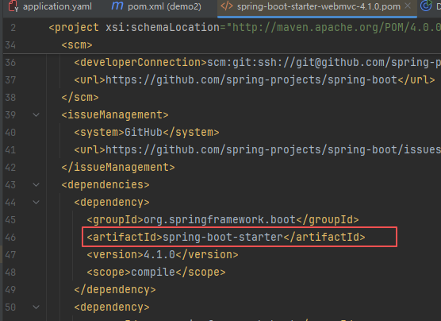Image resolution: width=441 pixels, height=321 pixels.
Task: Click the system GitHub line
Action: [x=147, y=132]
